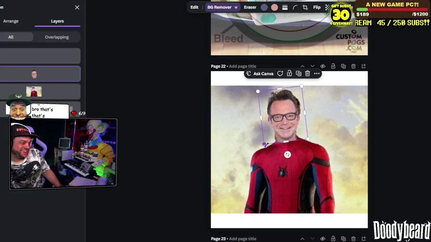Click the red heart icon beside 69

[74, 113]
